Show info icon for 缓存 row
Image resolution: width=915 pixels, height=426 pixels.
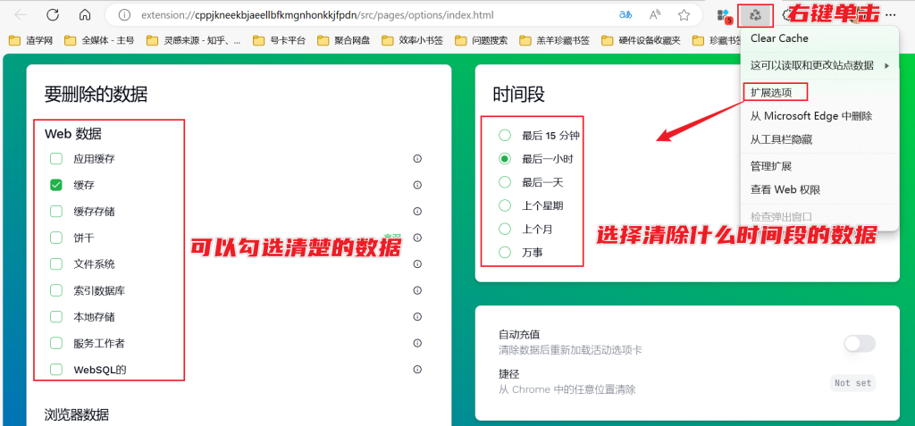click(417, 185)
